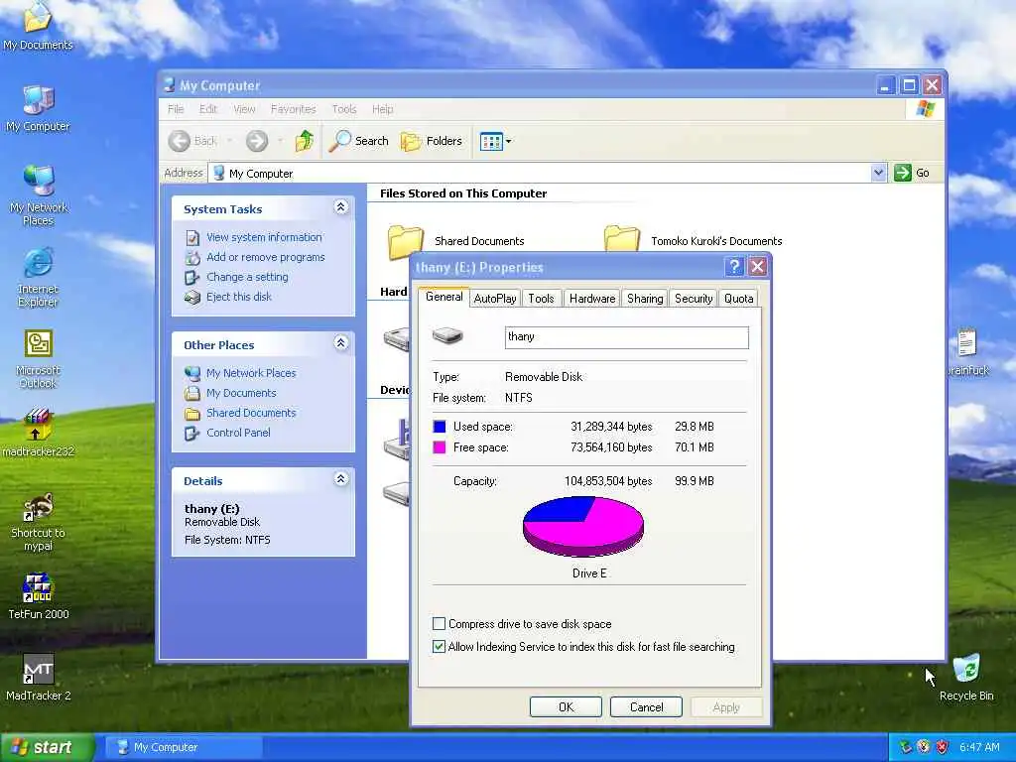Uncheck Allow Indexing Service checkbox
This screenshot has width=1016, height=762.
point(439,647)
